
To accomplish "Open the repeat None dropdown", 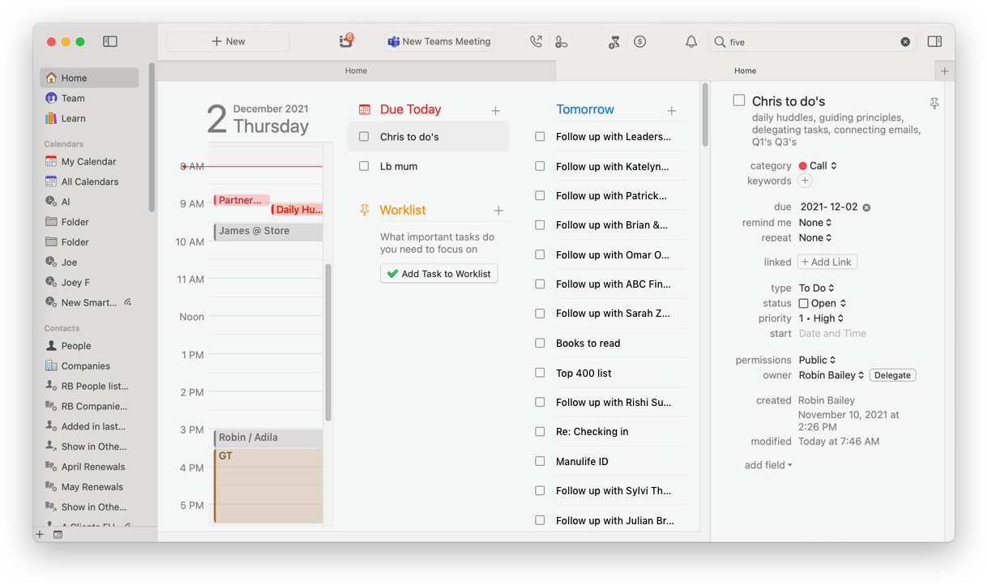I will 815,238.
